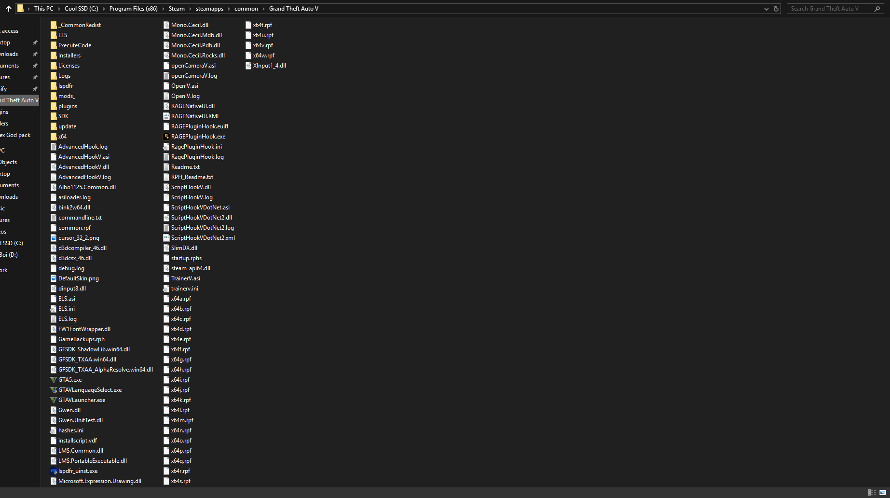Select the GTAVLanguageSelect.exe icon
890x498 pixels.
point(54,390)
